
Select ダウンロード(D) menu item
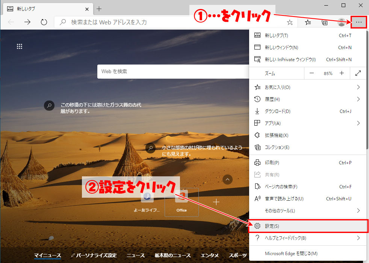[x=307, y=111]
